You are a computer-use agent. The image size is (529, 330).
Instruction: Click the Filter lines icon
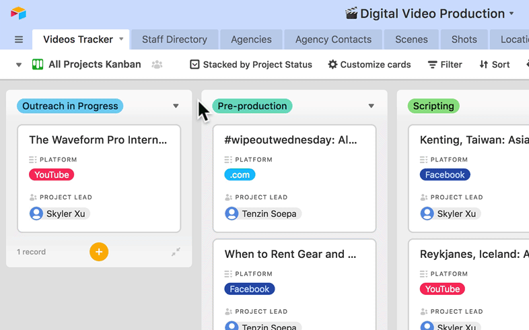click(x=433, y=65)
